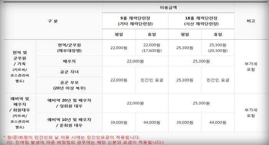Viewport: 269px width, 145px height.
Task: Select the red footnote starting '(단, 잔여팀 발생에'
Action: tap(85, 142)
